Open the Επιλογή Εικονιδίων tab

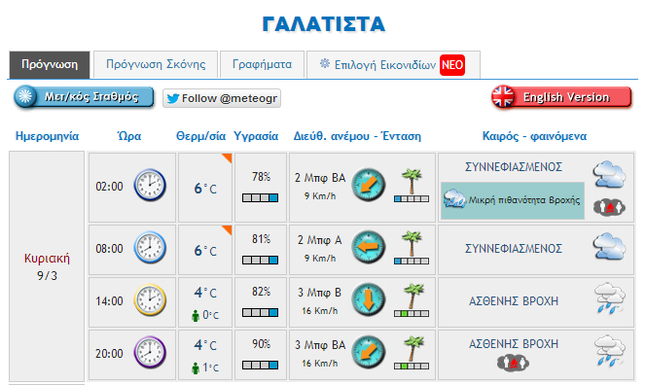pos(393,64)
